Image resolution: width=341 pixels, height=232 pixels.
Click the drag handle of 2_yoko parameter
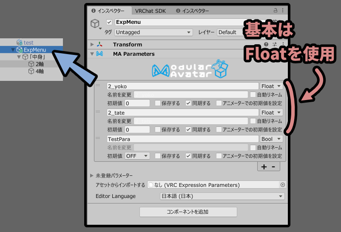(98, 85)
